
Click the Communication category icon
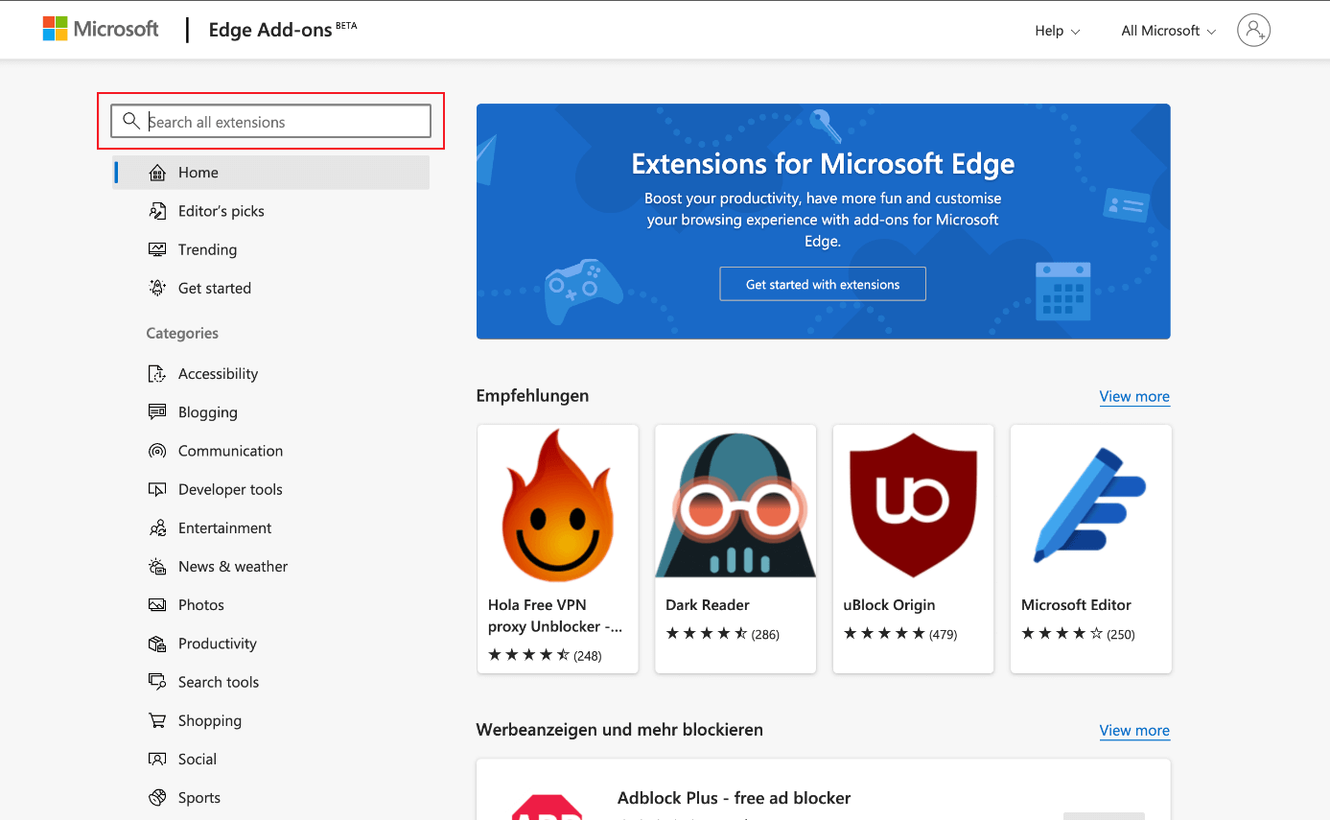tap(157, 451)
